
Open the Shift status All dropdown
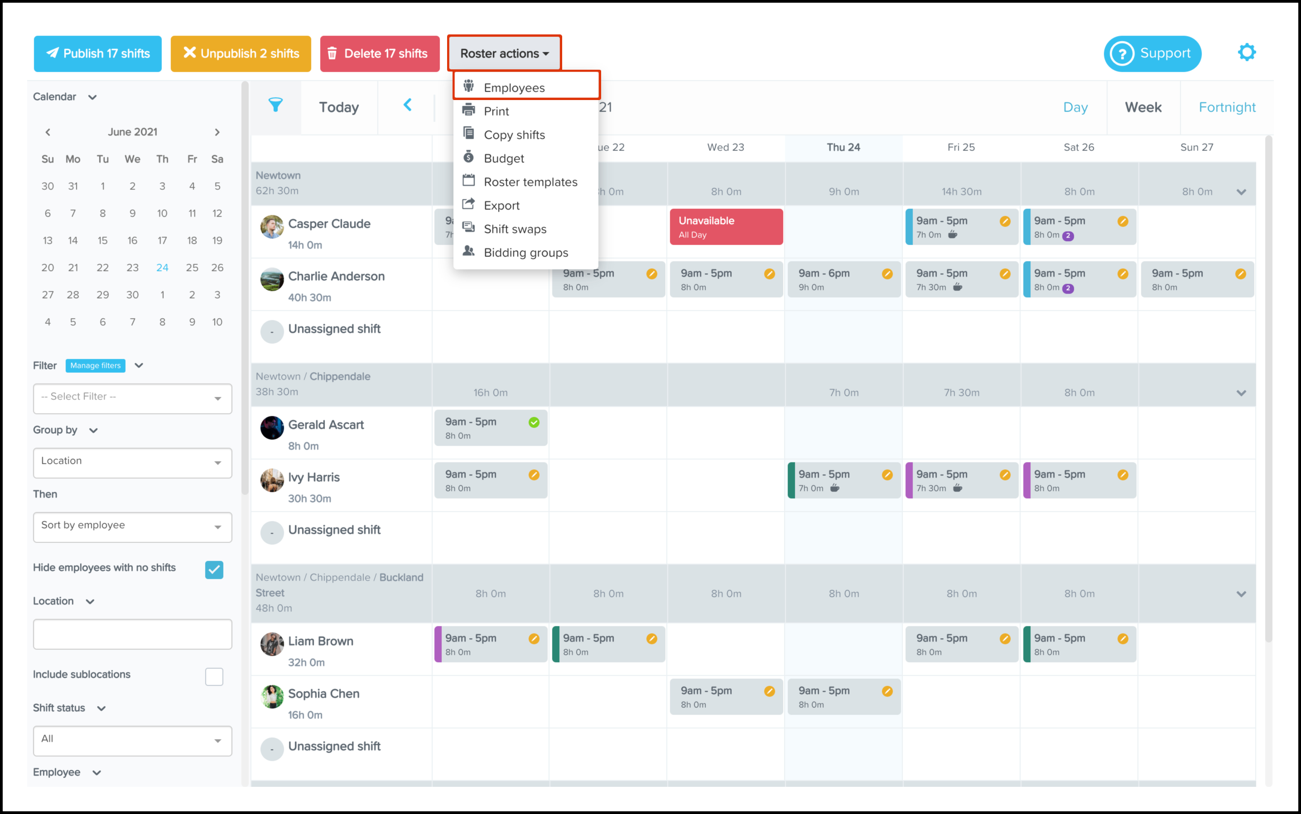point(132,740)
